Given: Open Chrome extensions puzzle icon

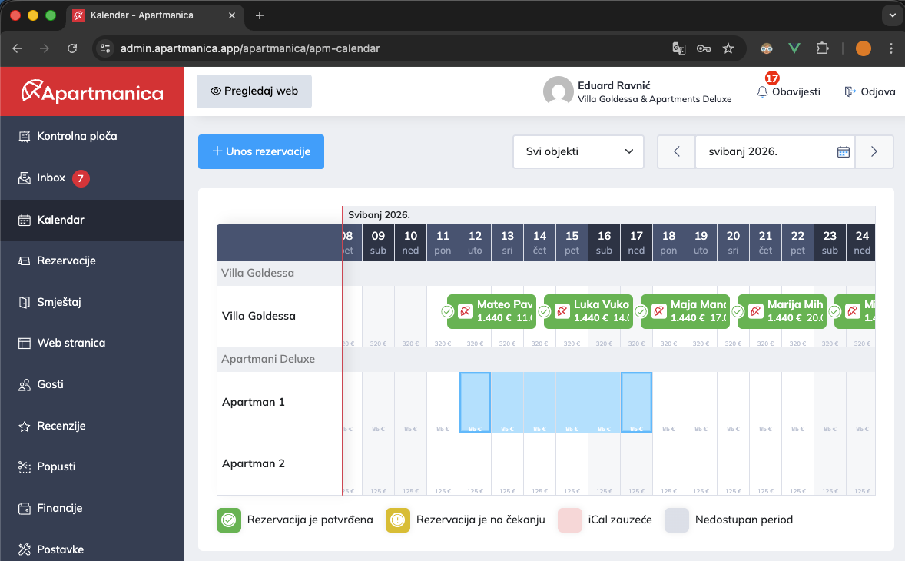Looking at the screenshot, I should tap(823, 48).
